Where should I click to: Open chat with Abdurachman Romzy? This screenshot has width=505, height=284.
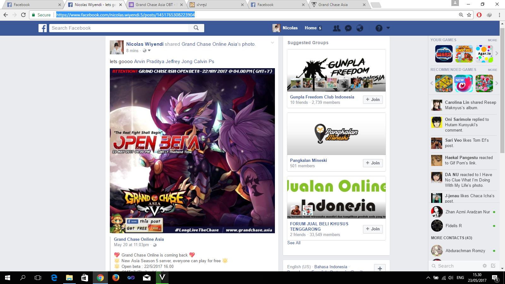click(463, 251)
